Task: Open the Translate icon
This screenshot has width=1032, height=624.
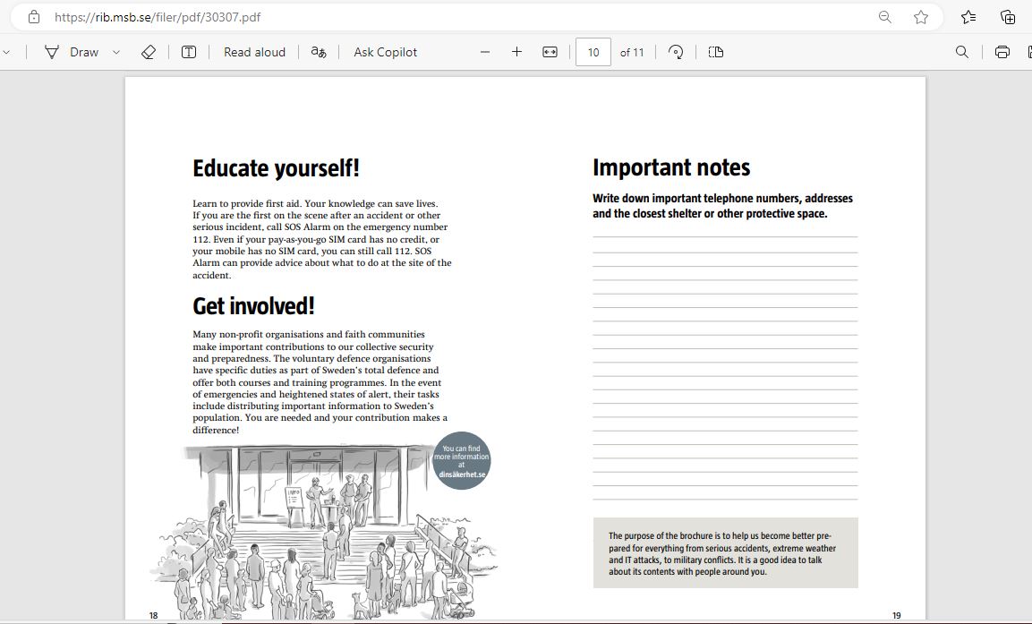Action: click(x=319, y=52)
